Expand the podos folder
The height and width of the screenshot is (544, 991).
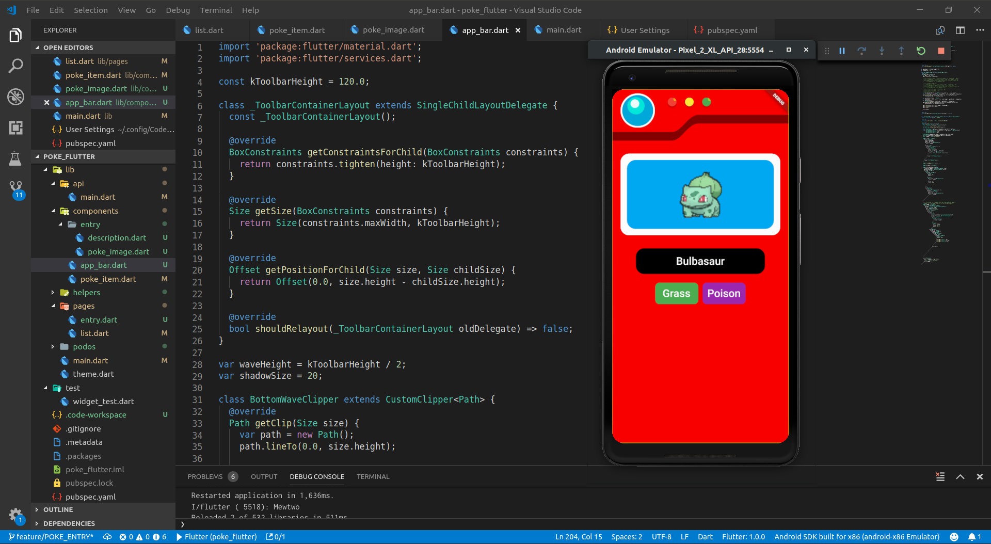pos(53,347)
